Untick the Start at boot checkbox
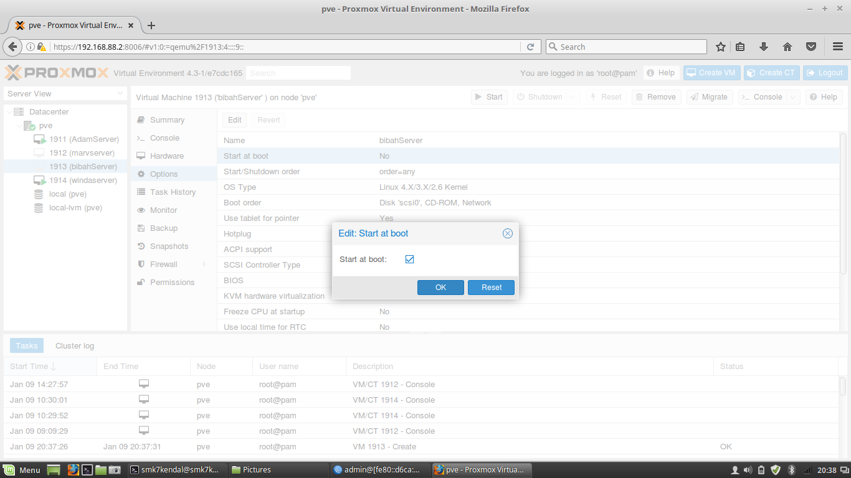The image size is (851, 478). pos(409,259)
